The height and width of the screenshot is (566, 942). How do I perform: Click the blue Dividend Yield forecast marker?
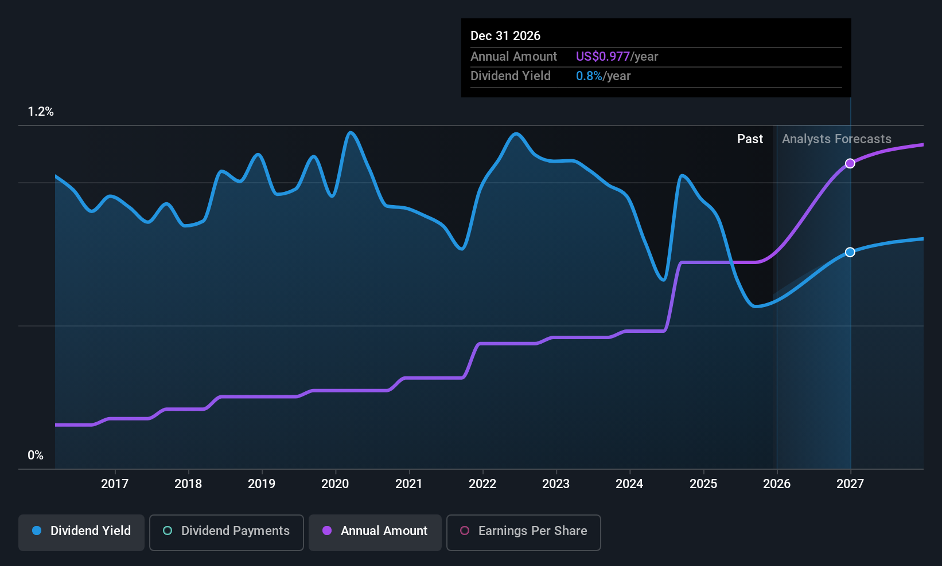(x=850, y=252)
